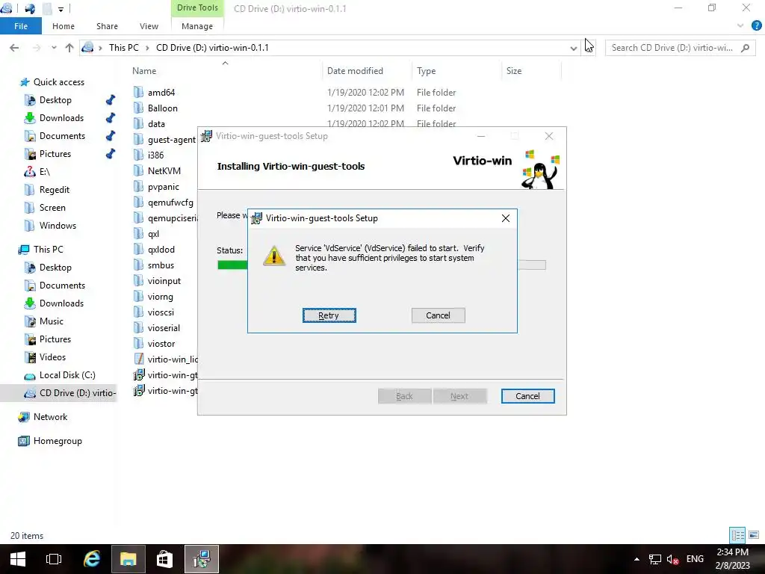Select the smbus folder
Image resolution: width=765 pixels, height=574 pixels.
(161, 265)
